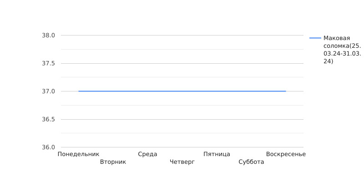Viewport: 364px width, 182px height.
Task: Click the 36.5 y-axis value
Action: coord(48,119)
